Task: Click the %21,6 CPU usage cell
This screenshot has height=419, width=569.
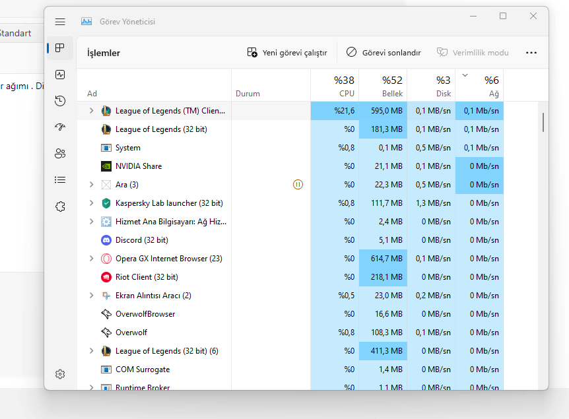Action: [x=335, y=111]
